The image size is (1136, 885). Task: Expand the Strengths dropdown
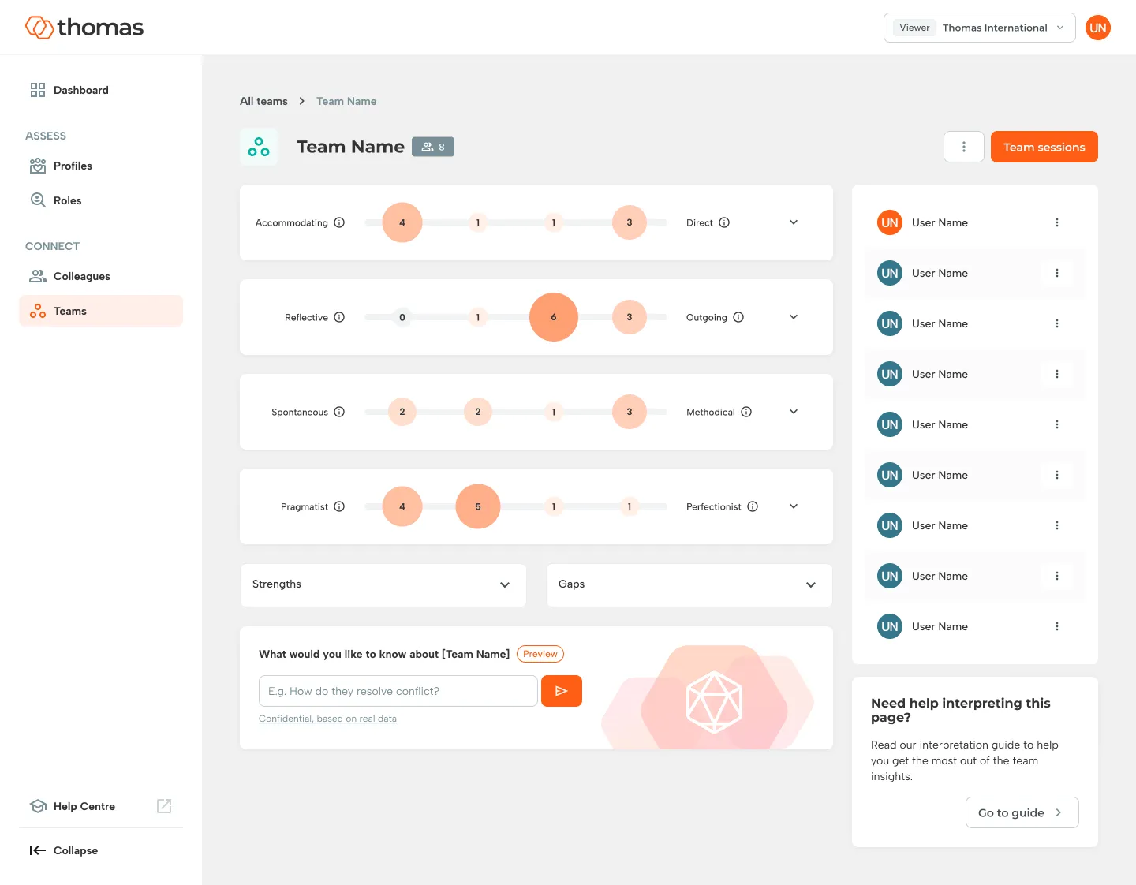click(x=383, y=585)
